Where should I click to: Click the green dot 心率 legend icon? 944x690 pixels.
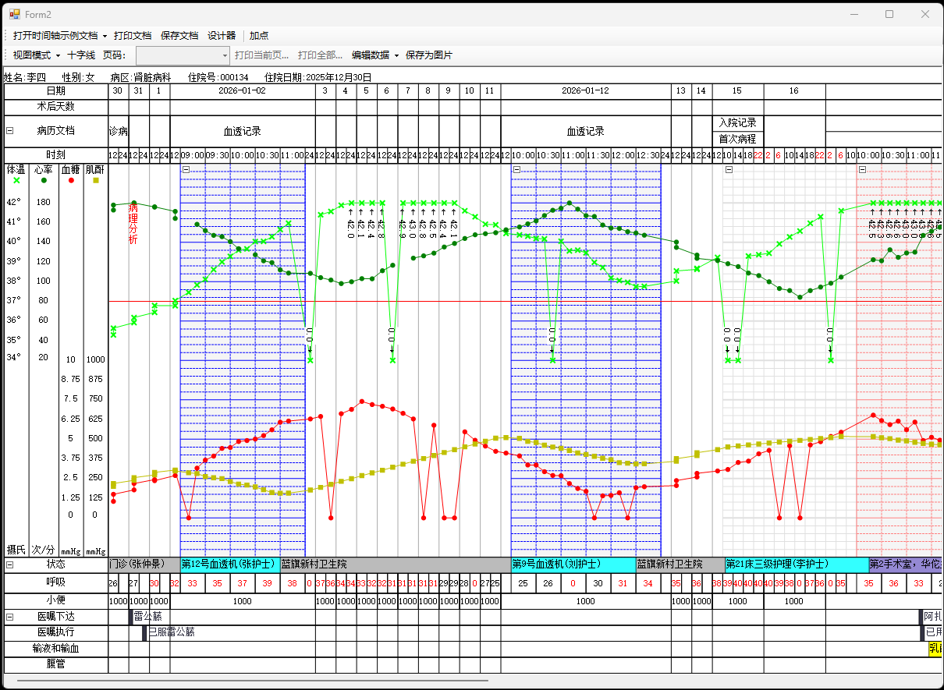43,180
